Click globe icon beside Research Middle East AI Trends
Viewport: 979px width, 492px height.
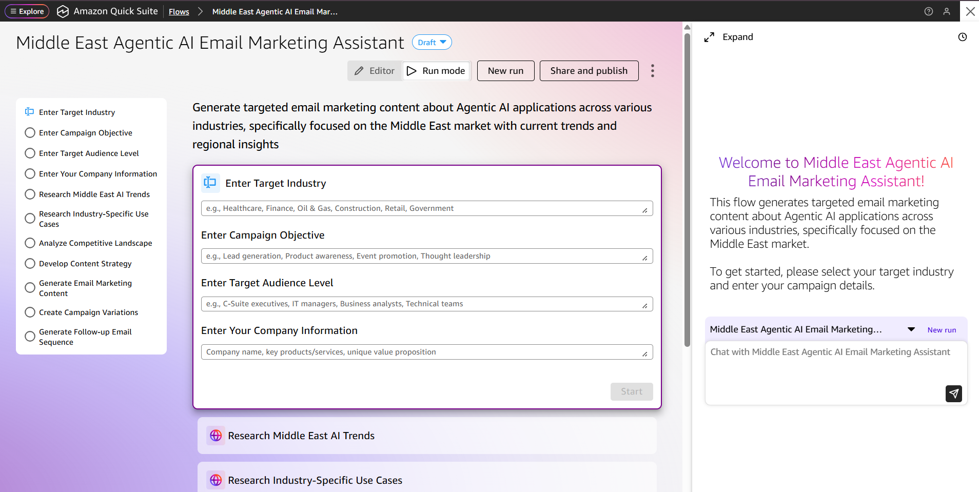(216, 436)
